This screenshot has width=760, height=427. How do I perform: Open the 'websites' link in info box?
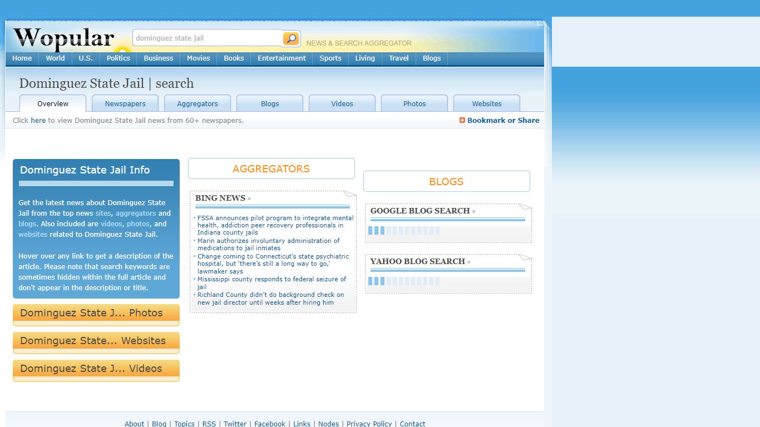pos(33,235)
